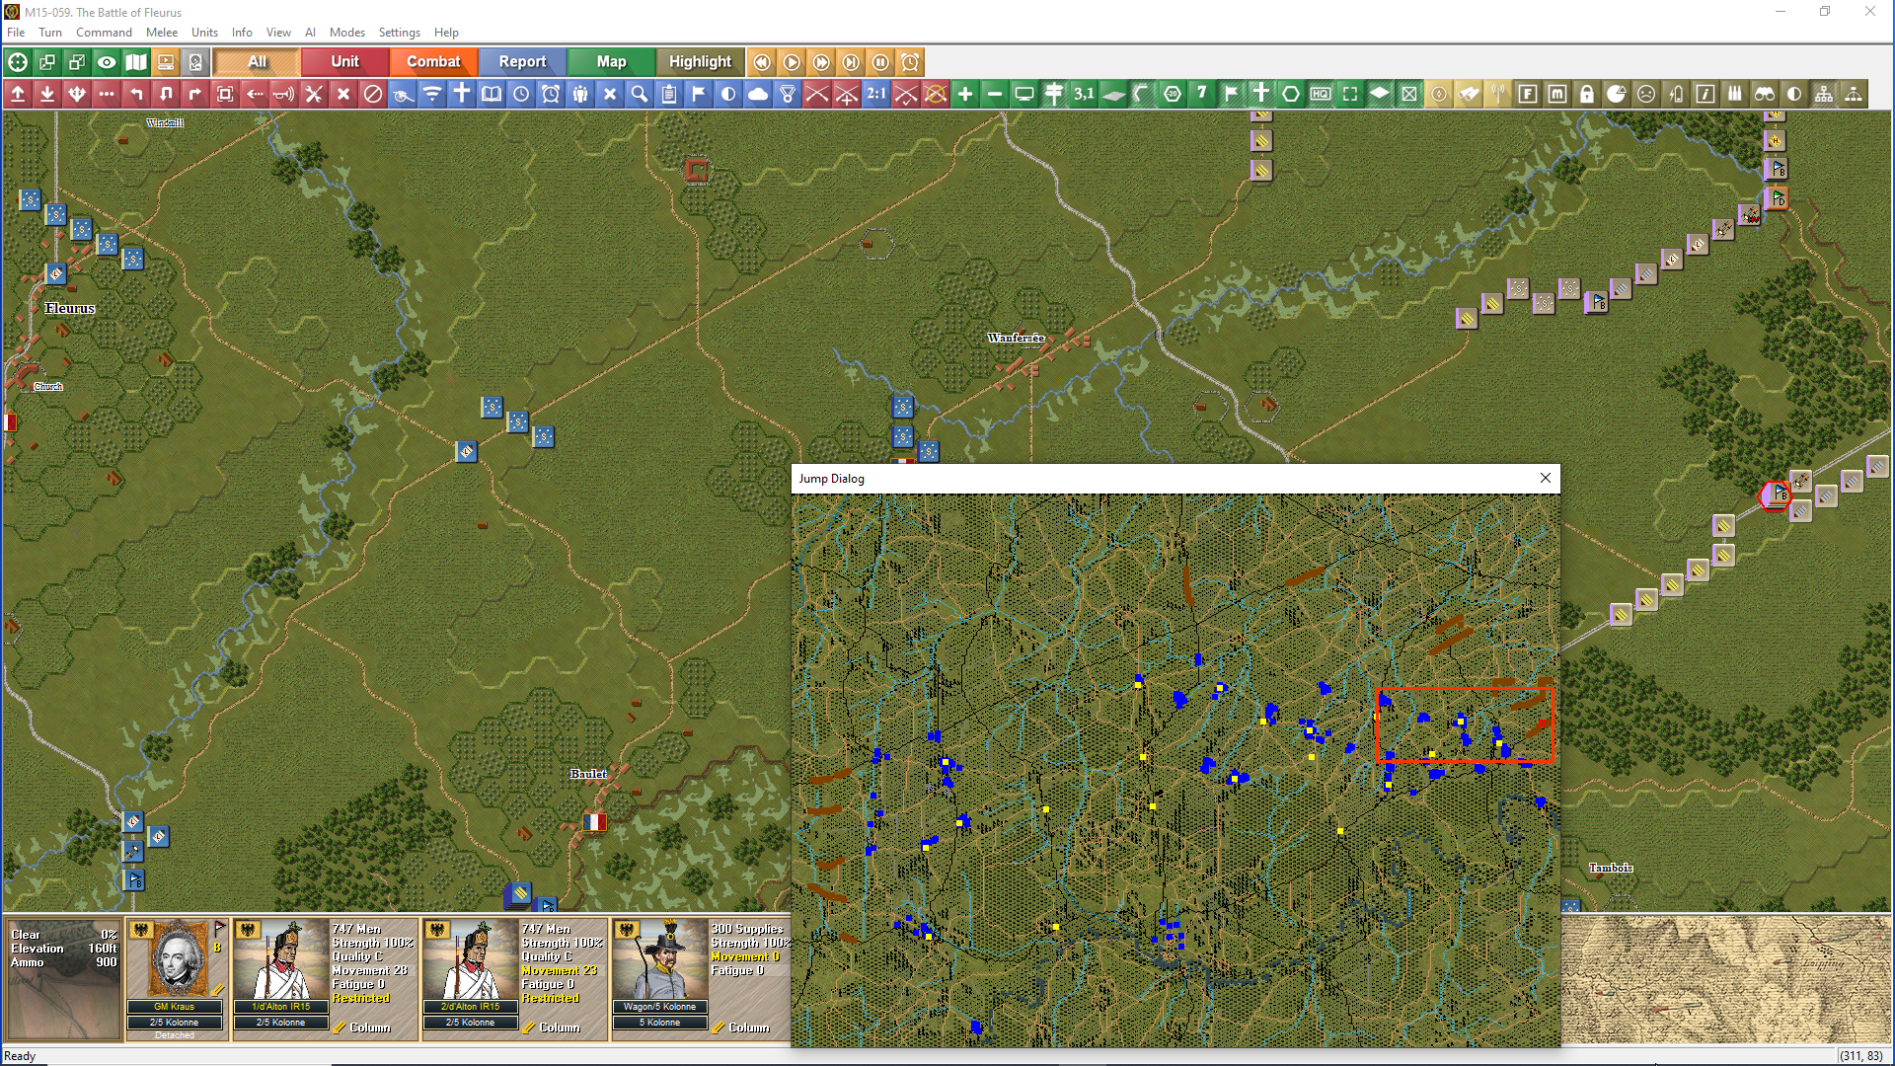
Task: Click the magnifying glass search icon
Action: tap(640, 94)
